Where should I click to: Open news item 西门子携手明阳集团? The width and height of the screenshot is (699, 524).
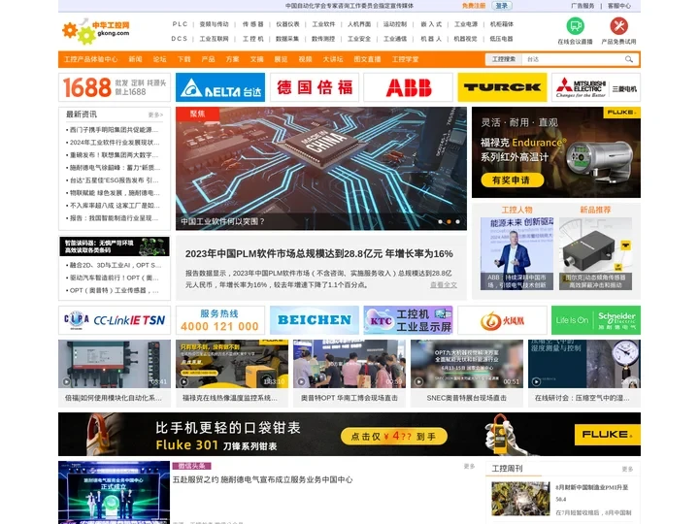113,130
